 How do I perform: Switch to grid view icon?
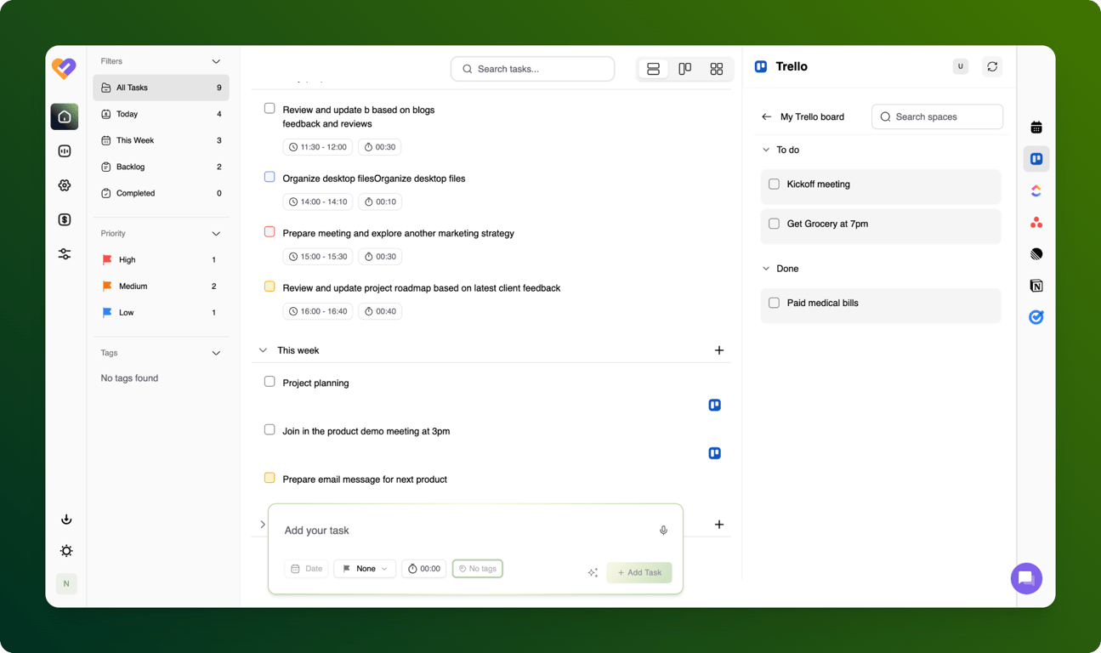click(x=717, y=69)
